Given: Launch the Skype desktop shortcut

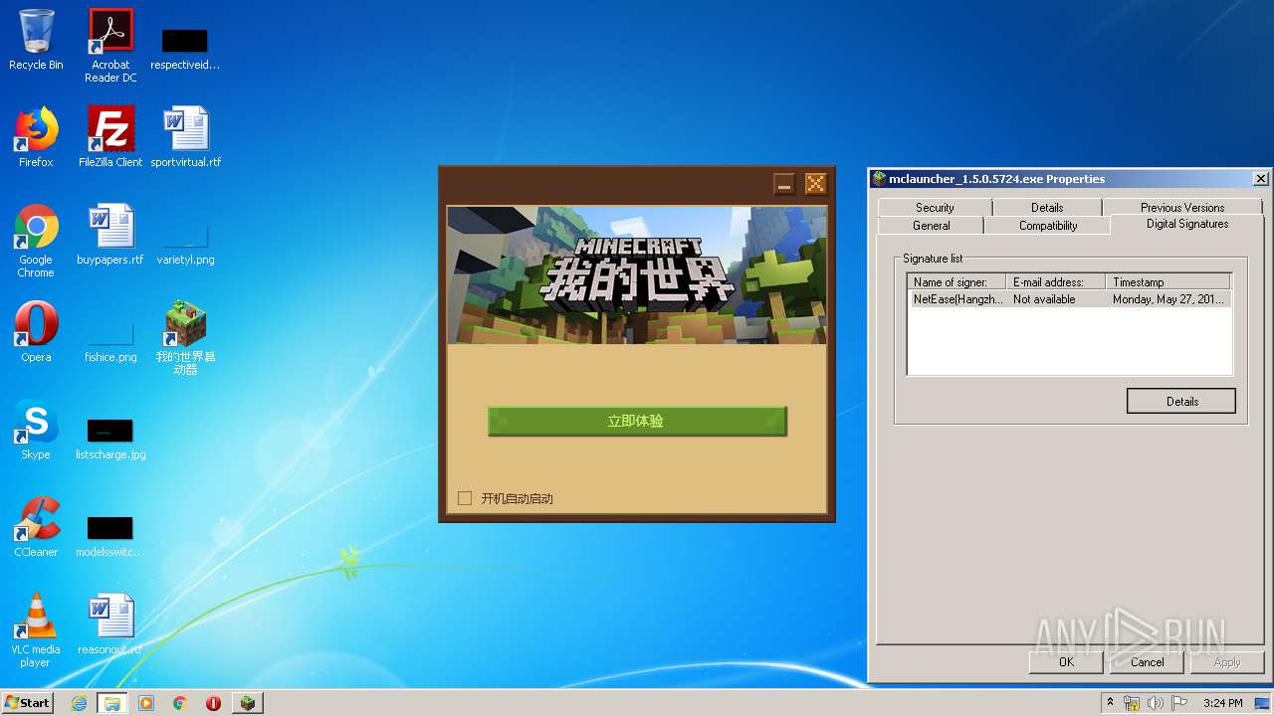Looking at the screenshot, I should pos(36,430).
